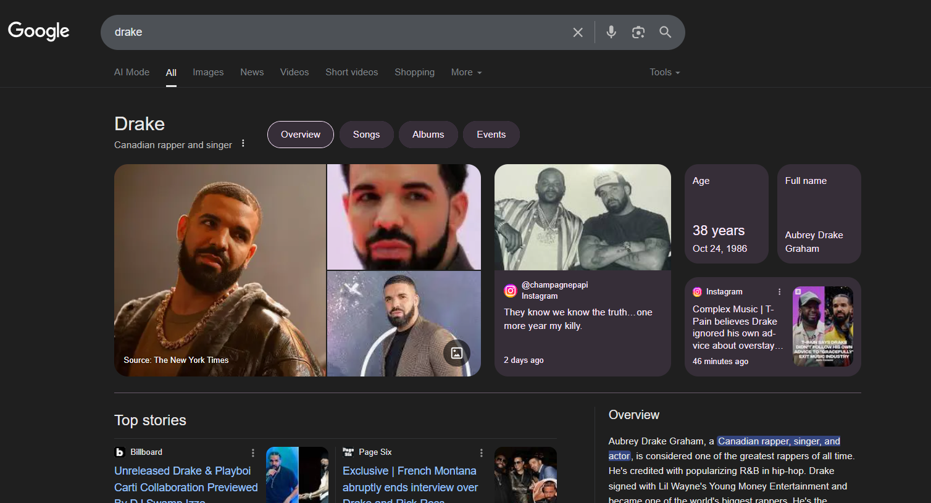Click the Overview section heading

point(634,415)
